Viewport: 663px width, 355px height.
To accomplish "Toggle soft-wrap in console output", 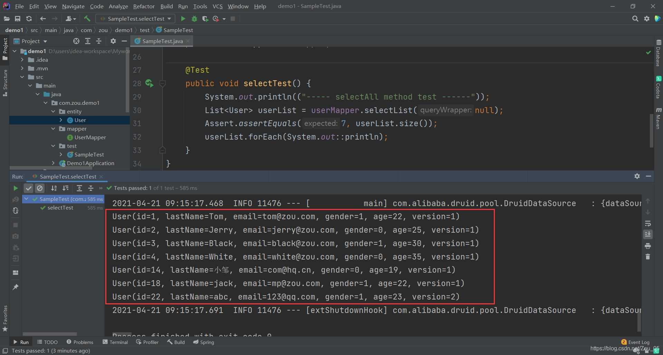I will tap(648, 223).
